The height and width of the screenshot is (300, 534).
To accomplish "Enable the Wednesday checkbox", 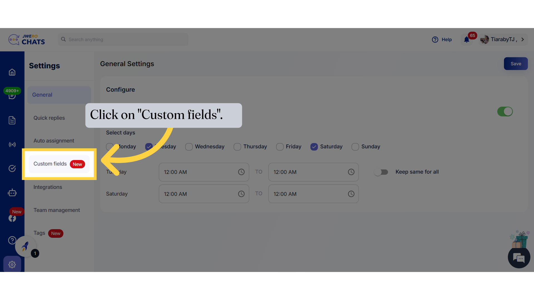I will coord(189,147).
